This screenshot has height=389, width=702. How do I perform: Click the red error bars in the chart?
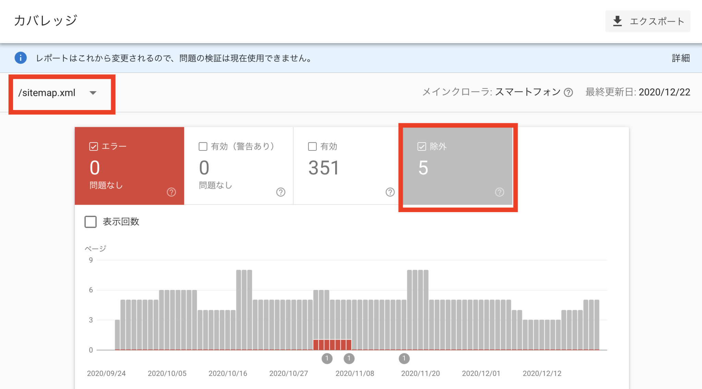[x=332, y=344]
